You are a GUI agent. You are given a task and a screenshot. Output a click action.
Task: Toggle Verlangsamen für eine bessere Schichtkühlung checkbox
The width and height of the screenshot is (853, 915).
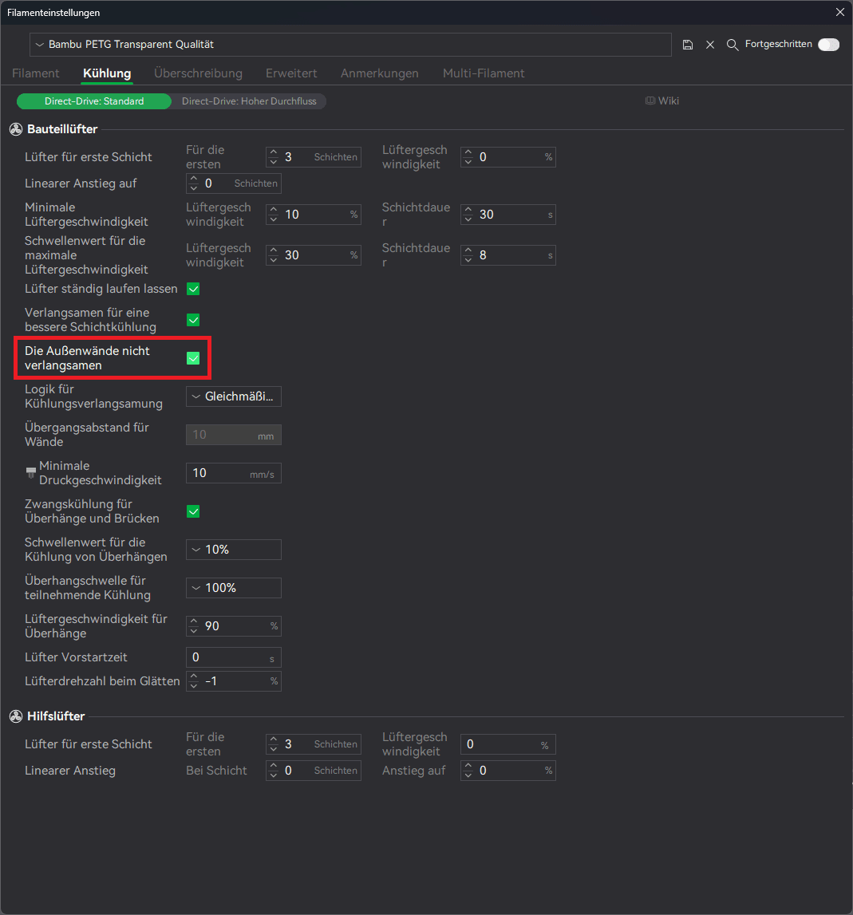pos(193,321)
